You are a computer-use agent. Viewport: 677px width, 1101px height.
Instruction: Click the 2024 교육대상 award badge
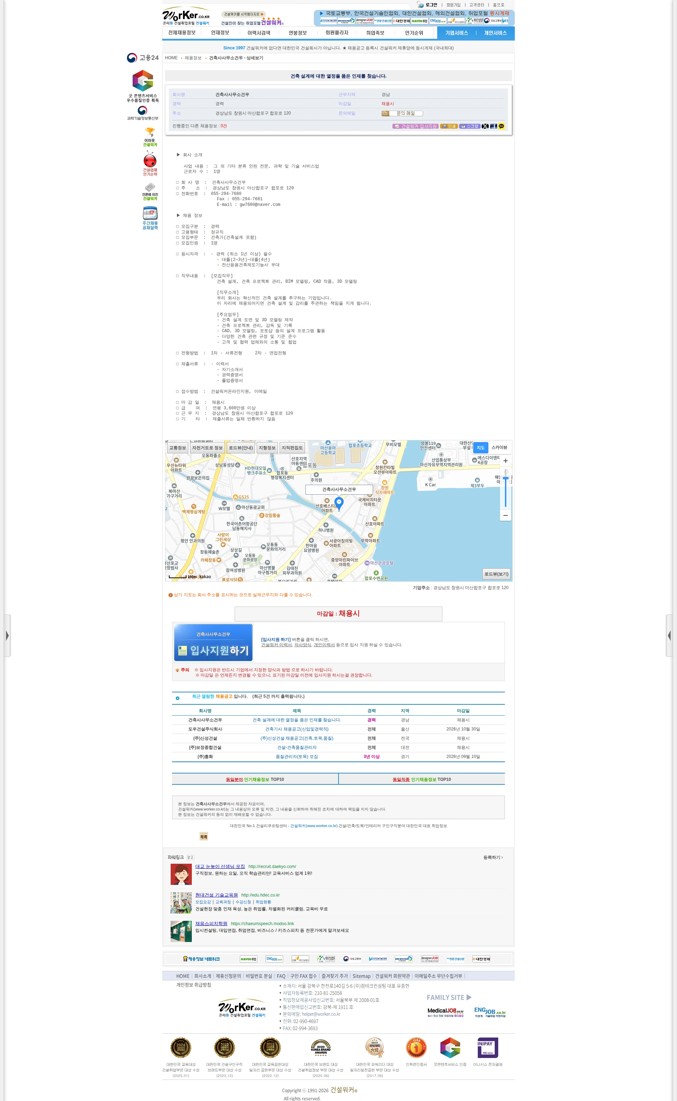(x=181, y=1047)
